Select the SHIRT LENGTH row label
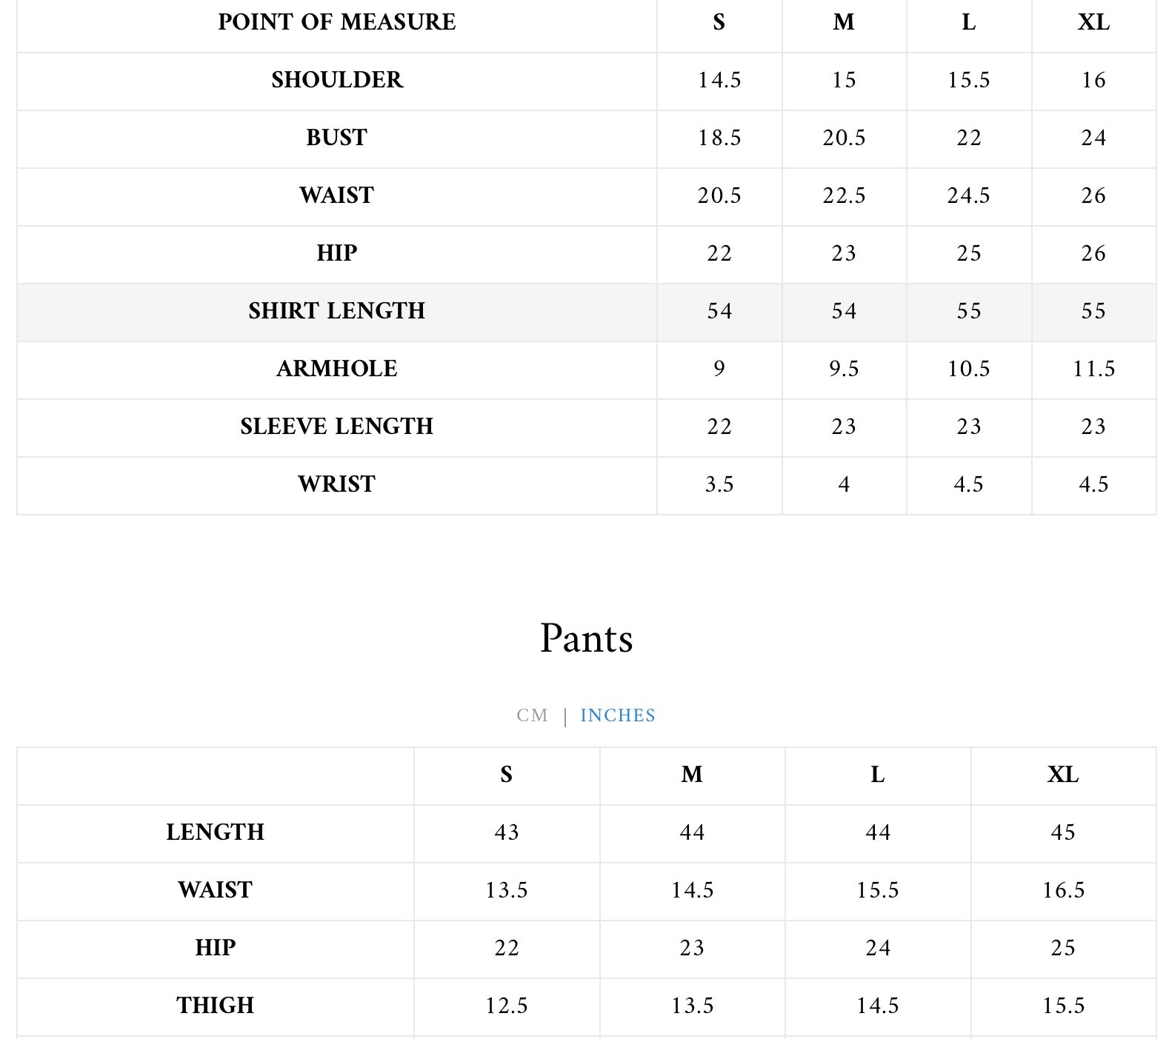The height and width of the screenshot is (1039, 1169). point(337,311)
